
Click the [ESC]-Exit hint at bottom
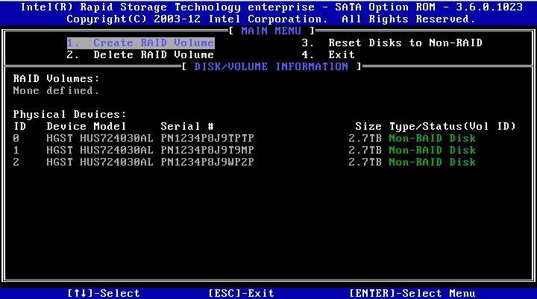coord(241,293)
